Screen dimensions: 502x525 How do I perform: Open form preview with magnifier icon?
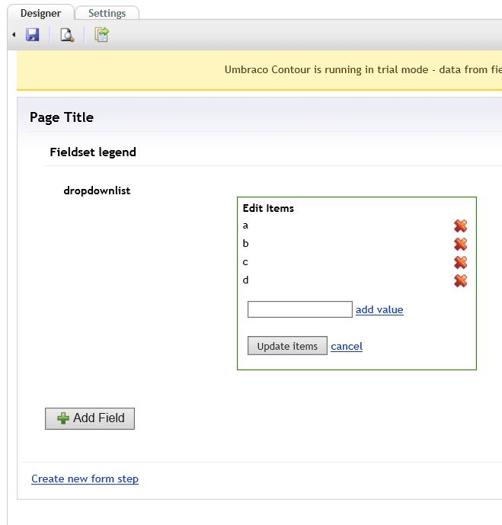pos(67,34)
